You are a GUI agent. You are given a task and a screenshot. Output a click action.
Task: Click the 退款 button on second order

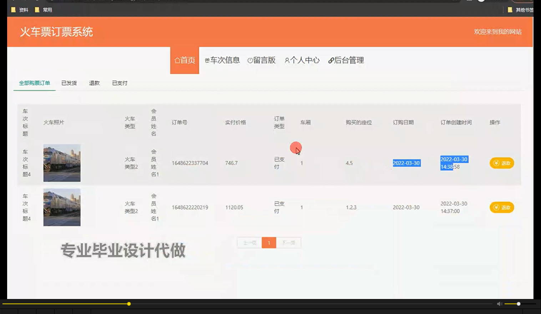coord(502,207)
